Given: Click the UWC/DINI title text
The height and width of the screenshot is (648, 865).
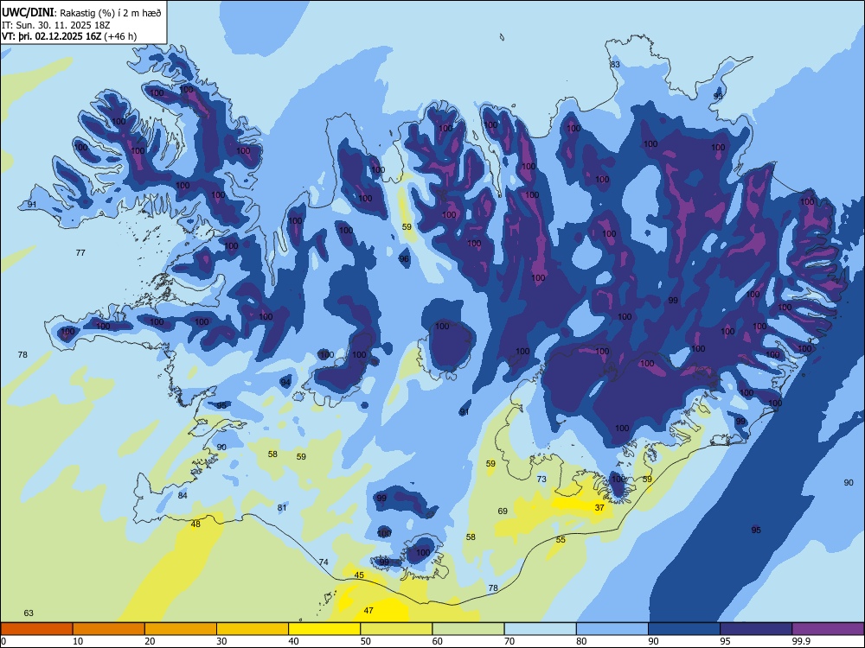Looking at the screenshot, I should (28, 12).
